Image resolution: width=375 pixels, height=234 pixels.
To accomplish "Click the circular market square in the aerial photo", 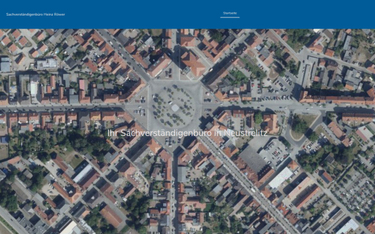I will 174,107.
